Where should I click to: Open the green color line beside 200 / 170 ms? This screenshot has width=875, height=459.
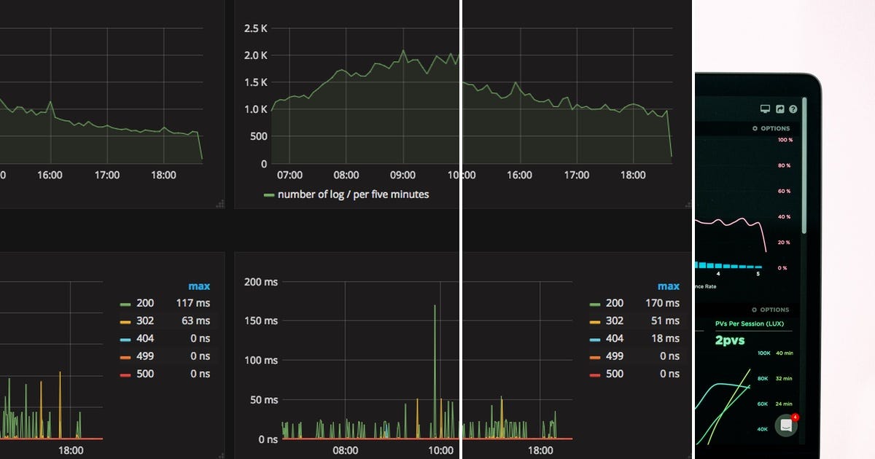(x=594, y=304)
